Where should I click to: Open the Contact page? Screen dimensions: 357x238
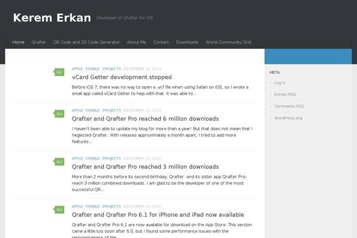pos(161,42)
